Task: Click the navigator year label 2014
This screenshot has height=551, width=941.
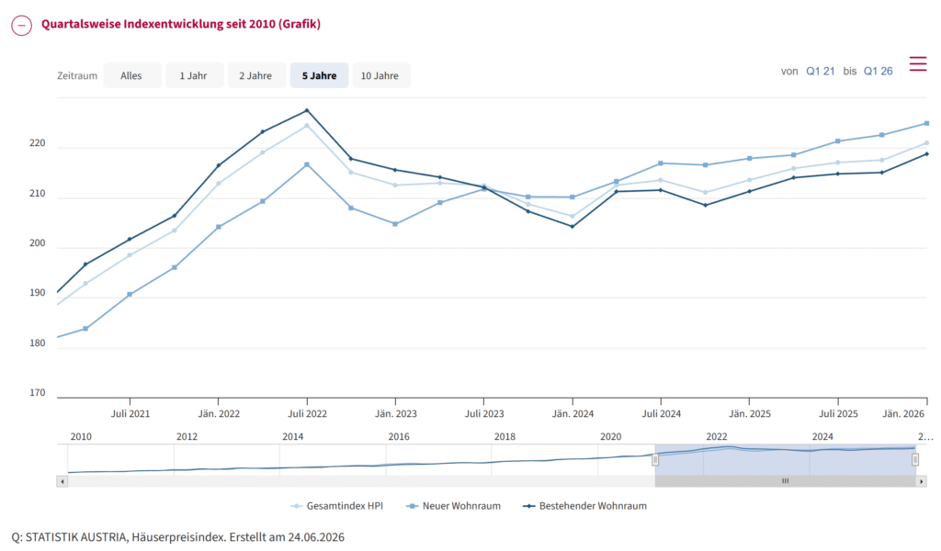Action: coord(293,436)
